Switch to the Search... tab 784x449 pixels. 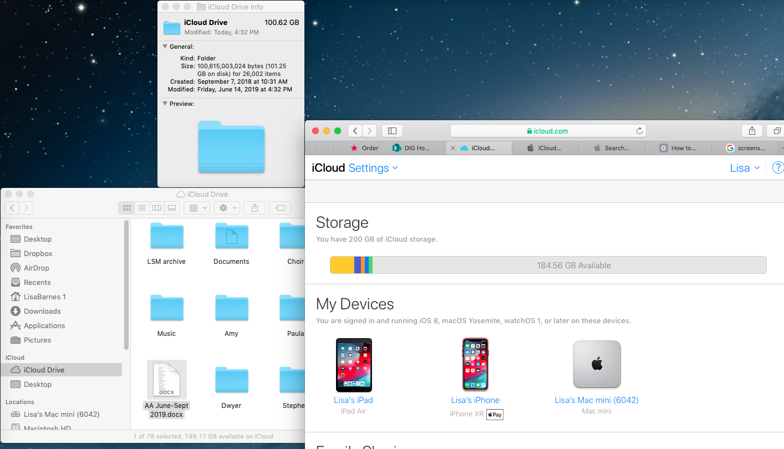pos(612,148)
